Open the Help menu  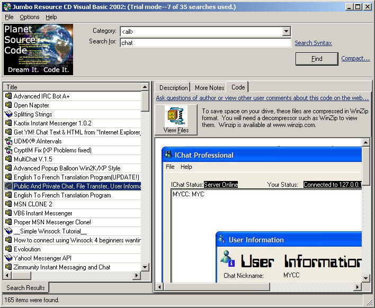tap(51, 17)
